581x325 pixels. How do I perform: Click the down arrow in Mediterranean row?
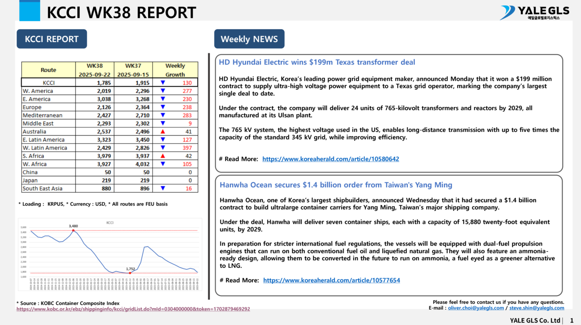(x=163, y=115)
